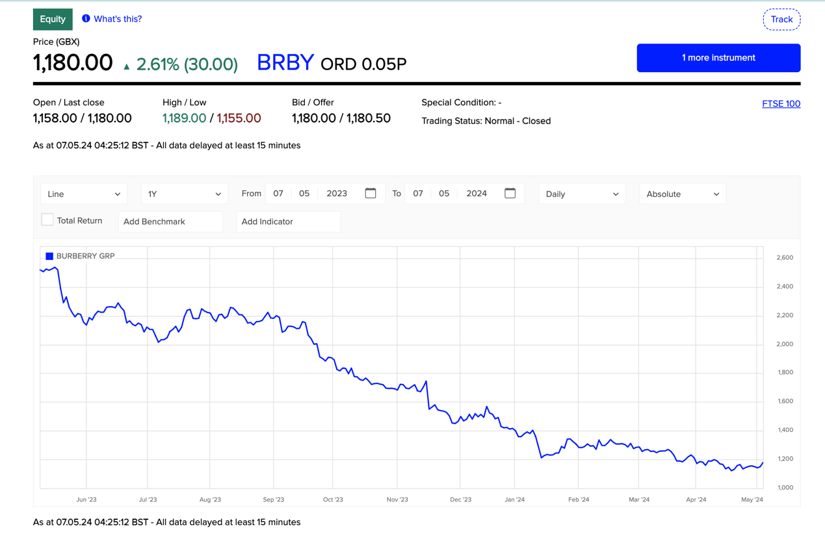Select the To month field 05
Screen dimensions: 825x536
coord(444,194)
